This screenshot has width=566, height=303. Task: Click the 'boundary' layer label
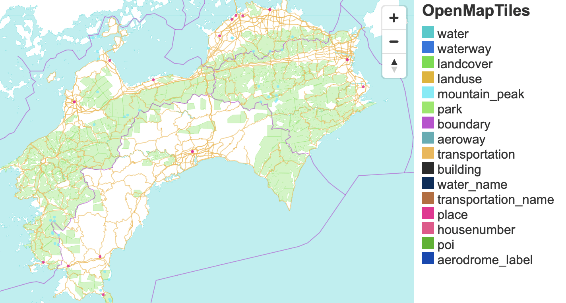click(464, 124)
